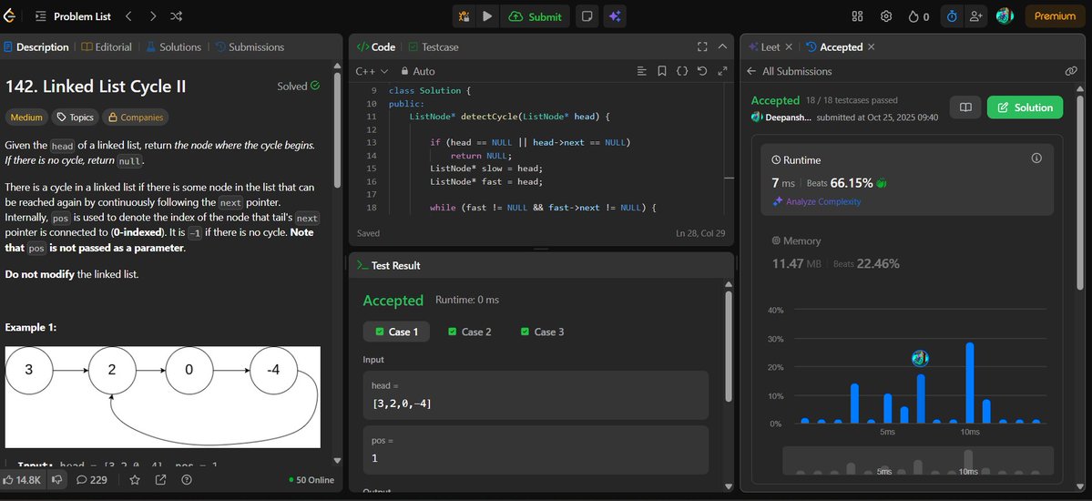Click the test result panel scrollbar
The image size is (1092, 501).
(729, 346)
